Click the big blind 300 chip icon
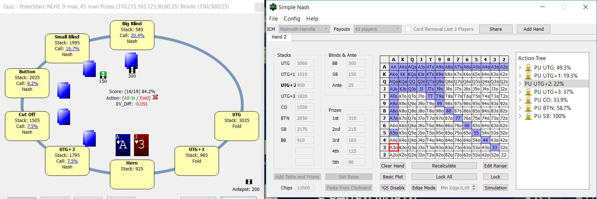This screenshot has height=199, width=597. (x=132, y=70)
